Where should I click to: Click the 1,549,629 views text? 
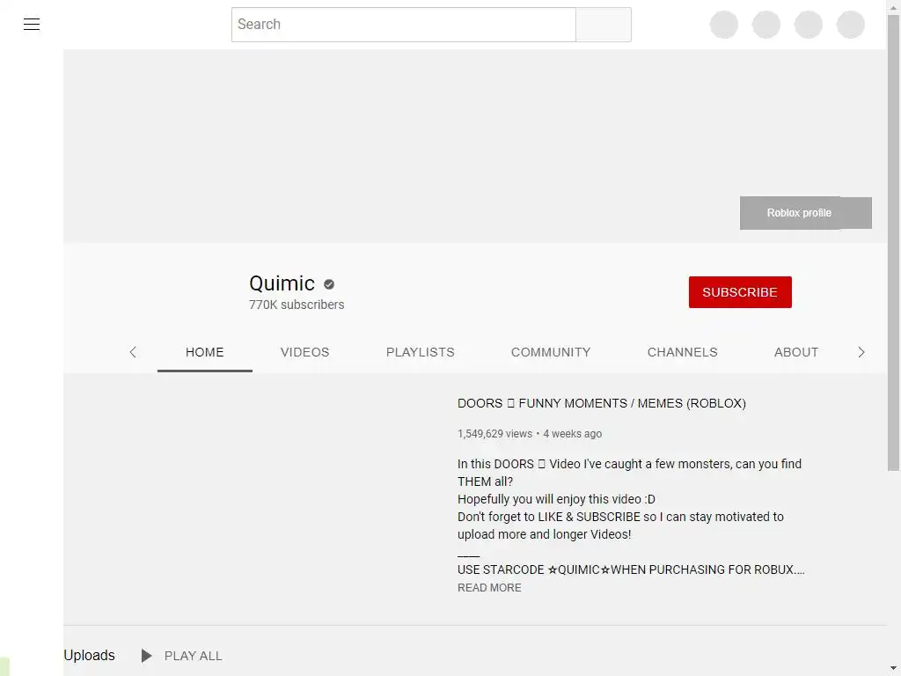coord(494,433)
